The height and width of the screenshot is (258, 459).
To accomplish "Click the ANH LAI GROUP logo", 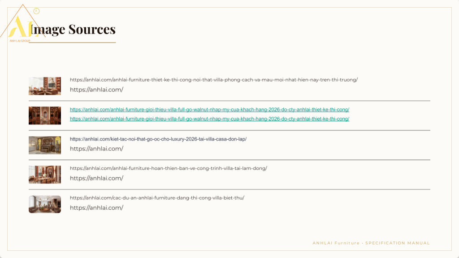I will (x=22, y=23).
